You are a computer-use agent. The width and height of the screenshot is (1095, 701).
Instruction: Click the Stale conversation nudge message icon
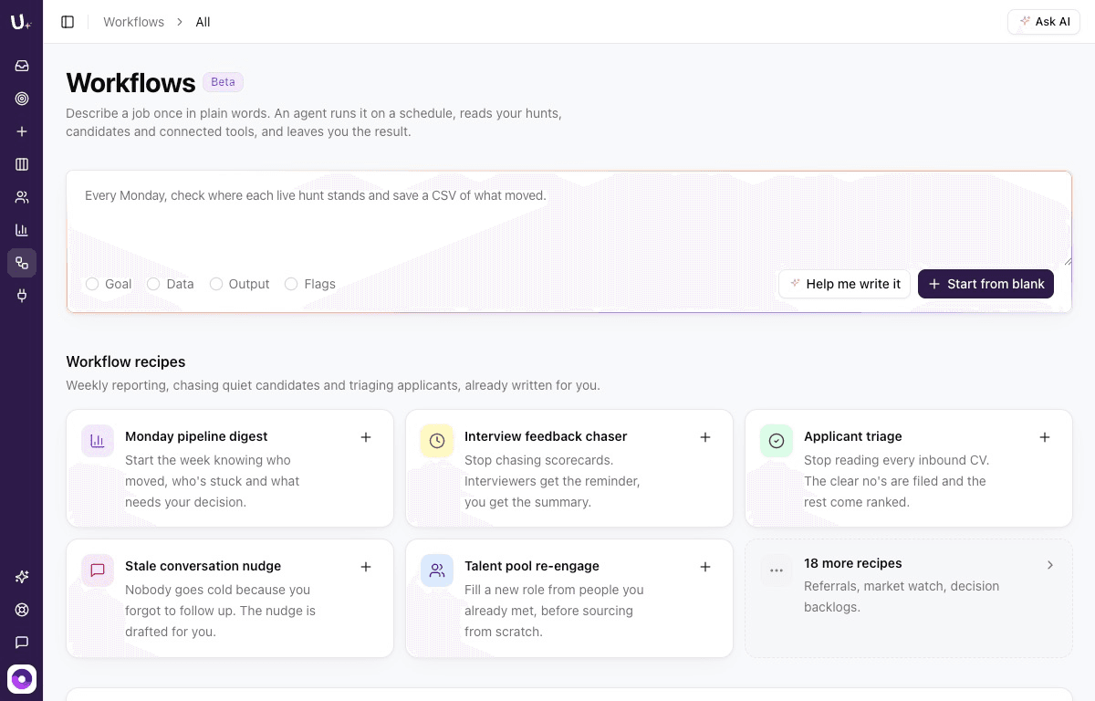[98, 570]
